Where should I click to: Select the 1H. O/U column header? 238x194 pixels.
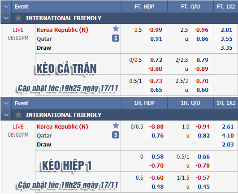point(190,103)
